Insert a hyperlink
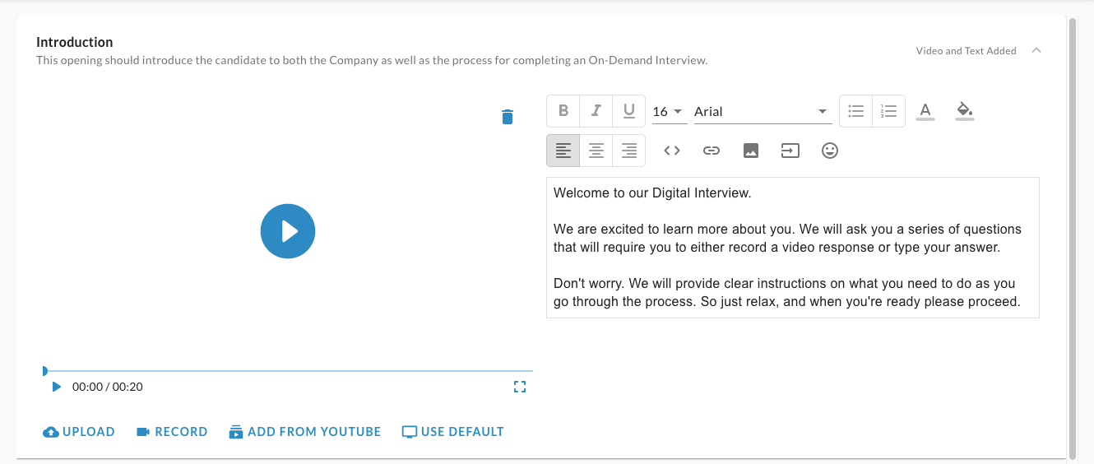The width and height of the screenshot is (1094, 464). point(712,151)
